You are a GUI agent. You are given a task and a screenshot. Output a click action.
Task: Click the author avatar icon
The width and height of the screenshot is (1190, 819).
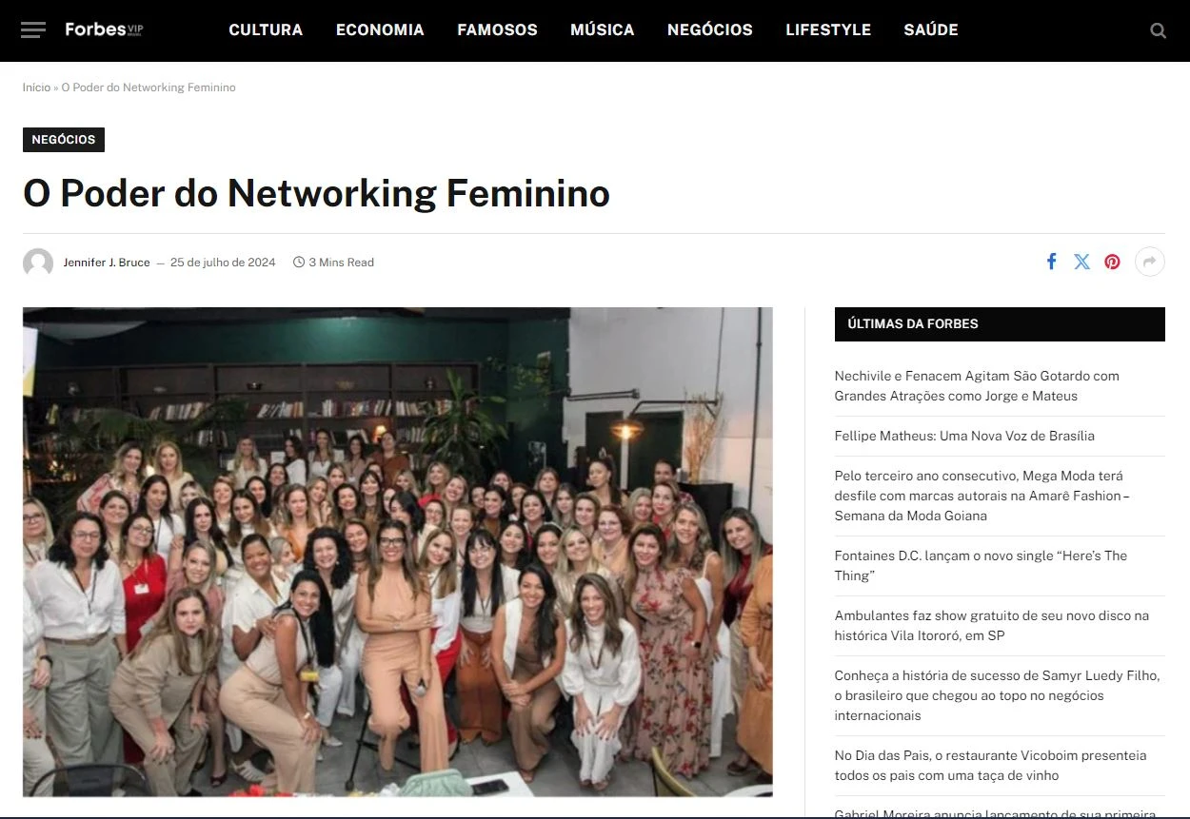point(38,263)
